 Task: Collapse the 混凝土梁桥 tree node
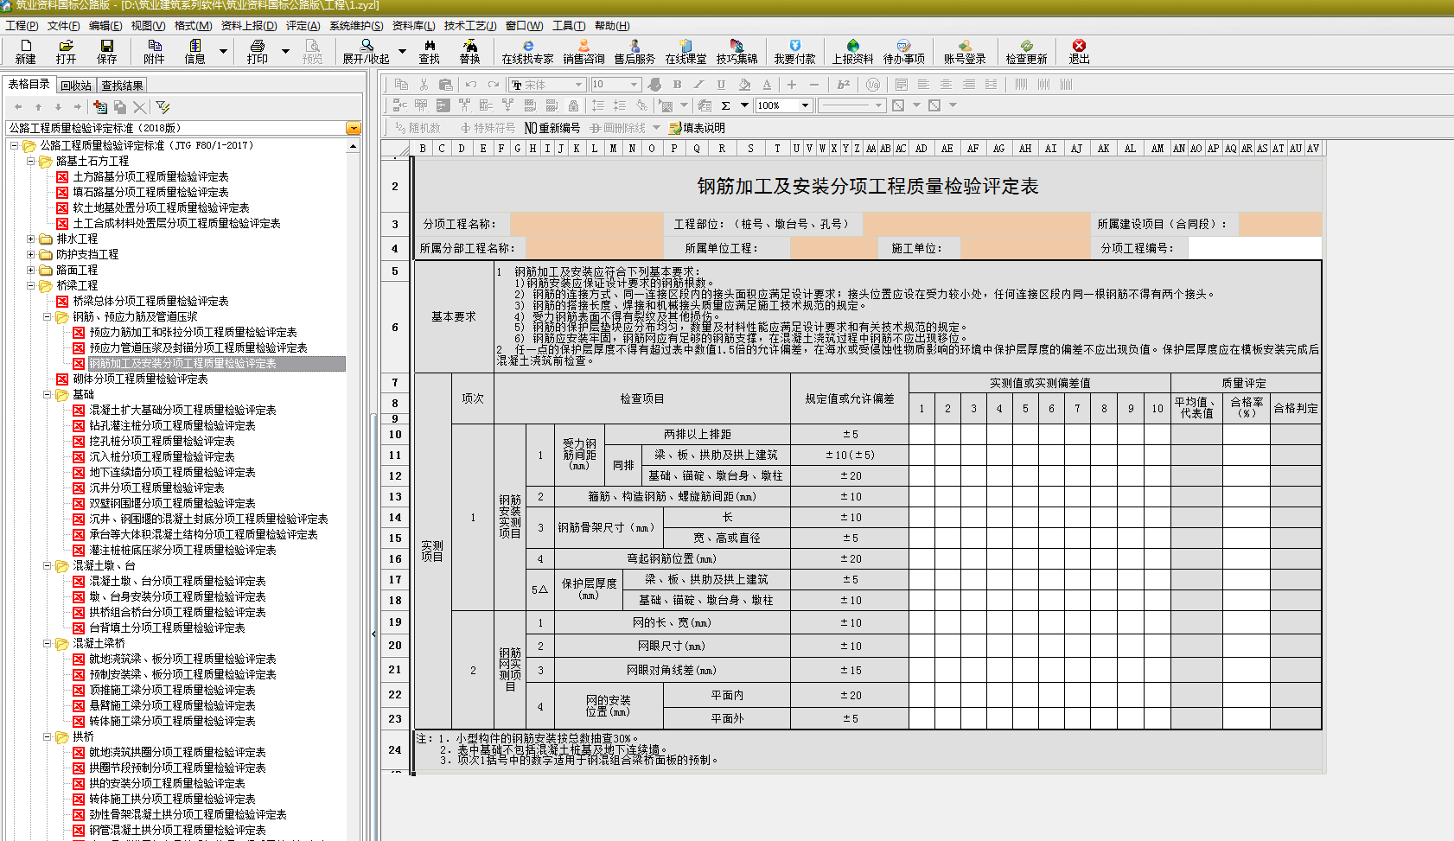[48, 643]
